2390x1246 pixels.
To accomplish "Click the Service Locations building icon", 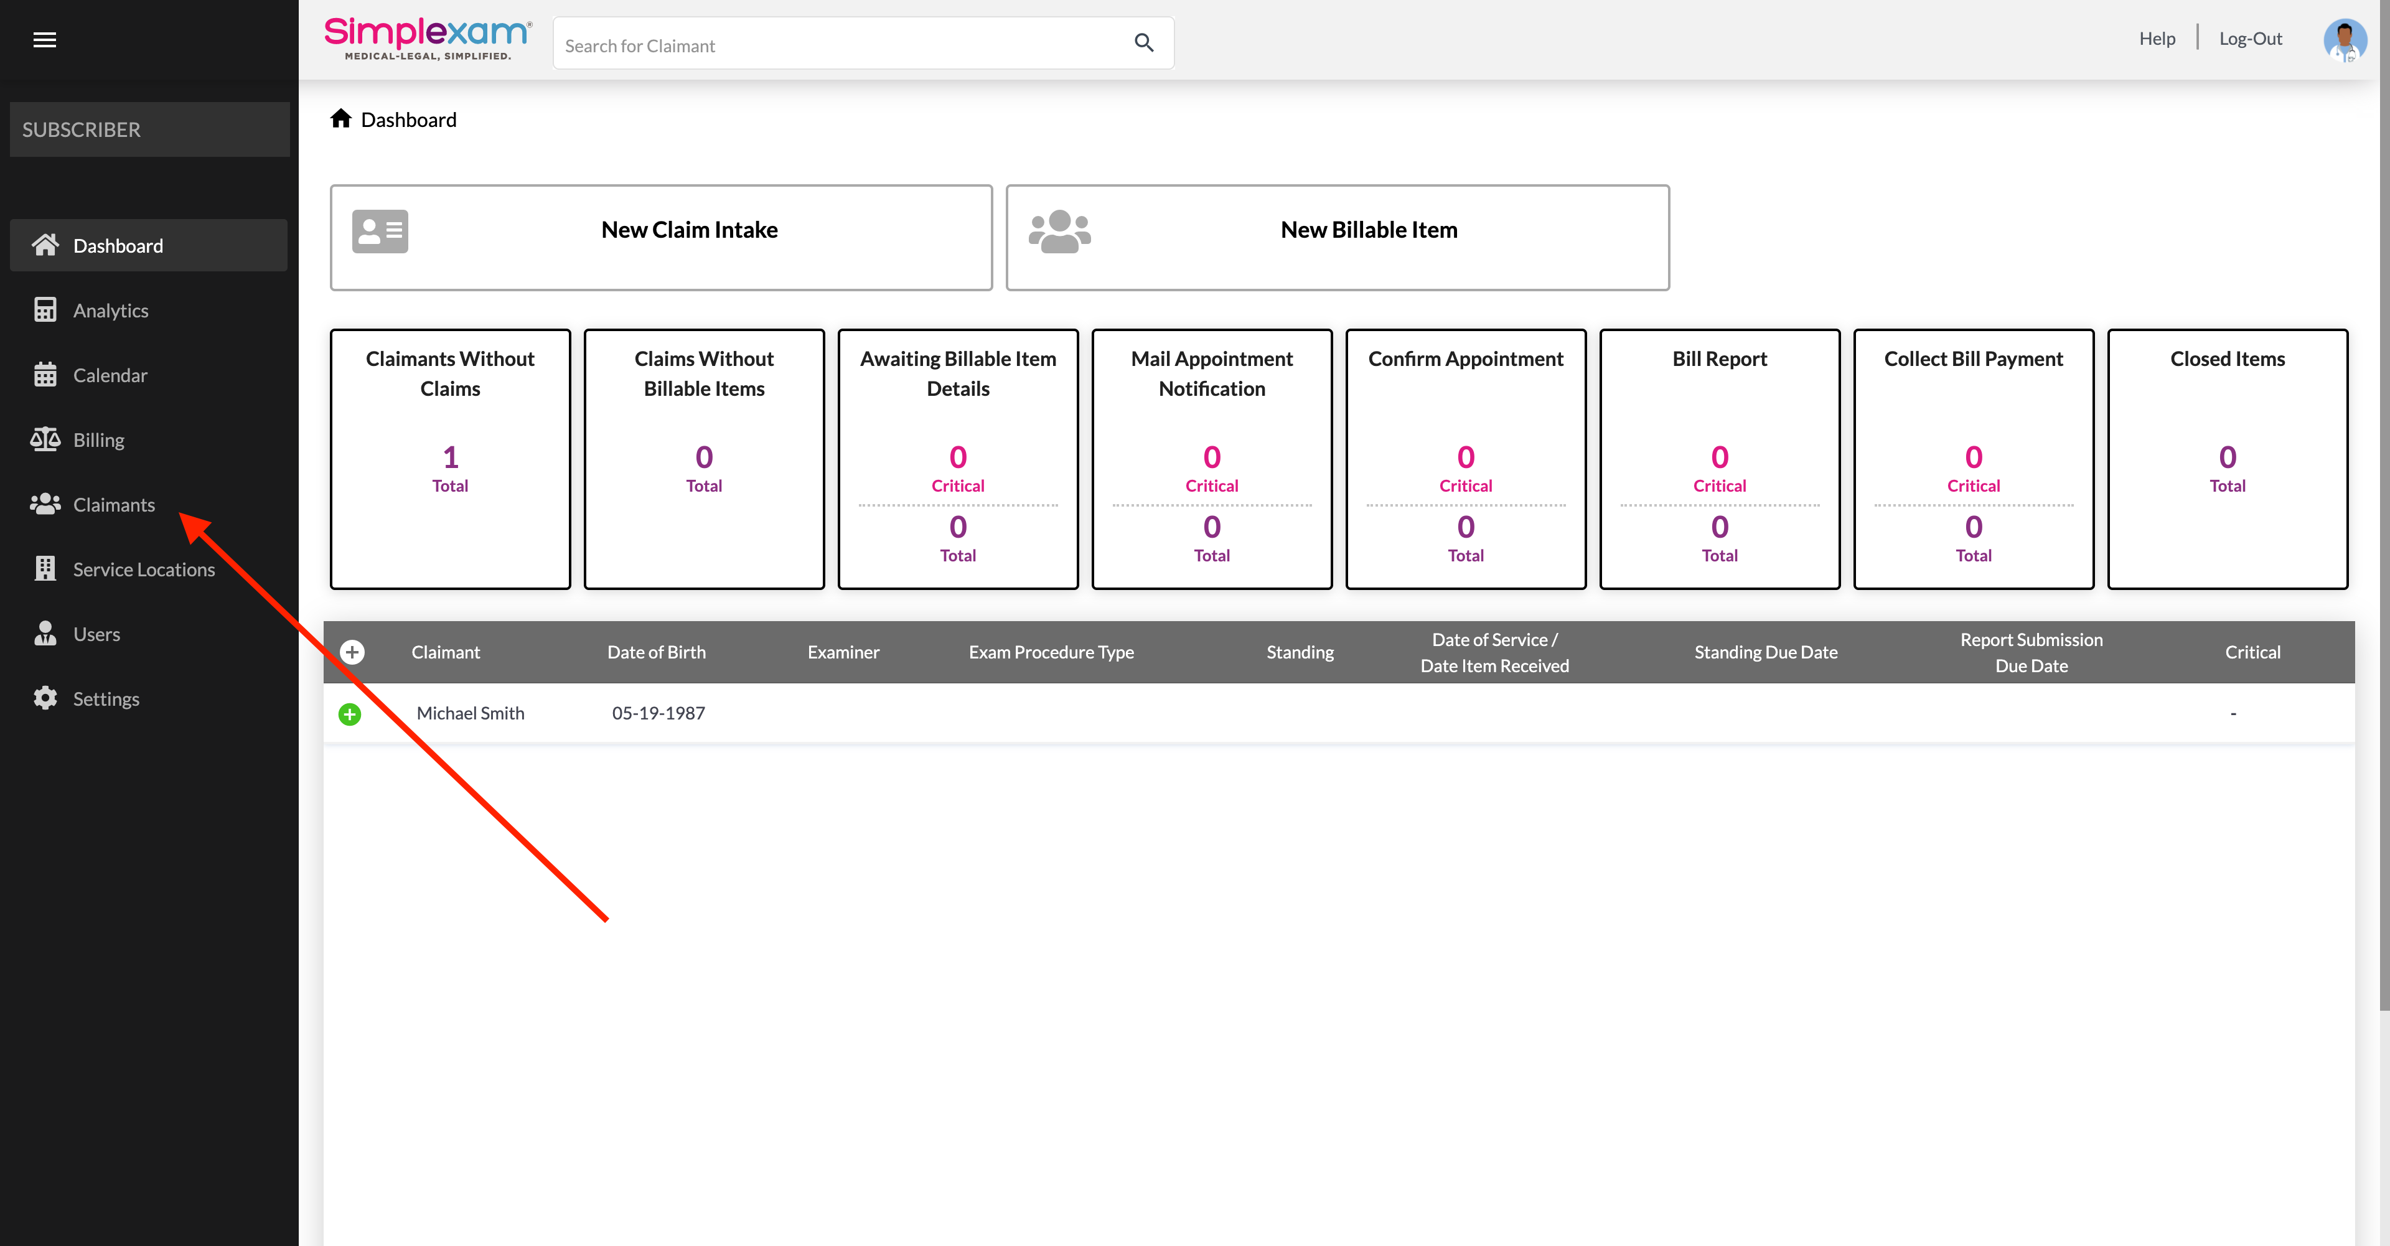I will pos(45,569).
